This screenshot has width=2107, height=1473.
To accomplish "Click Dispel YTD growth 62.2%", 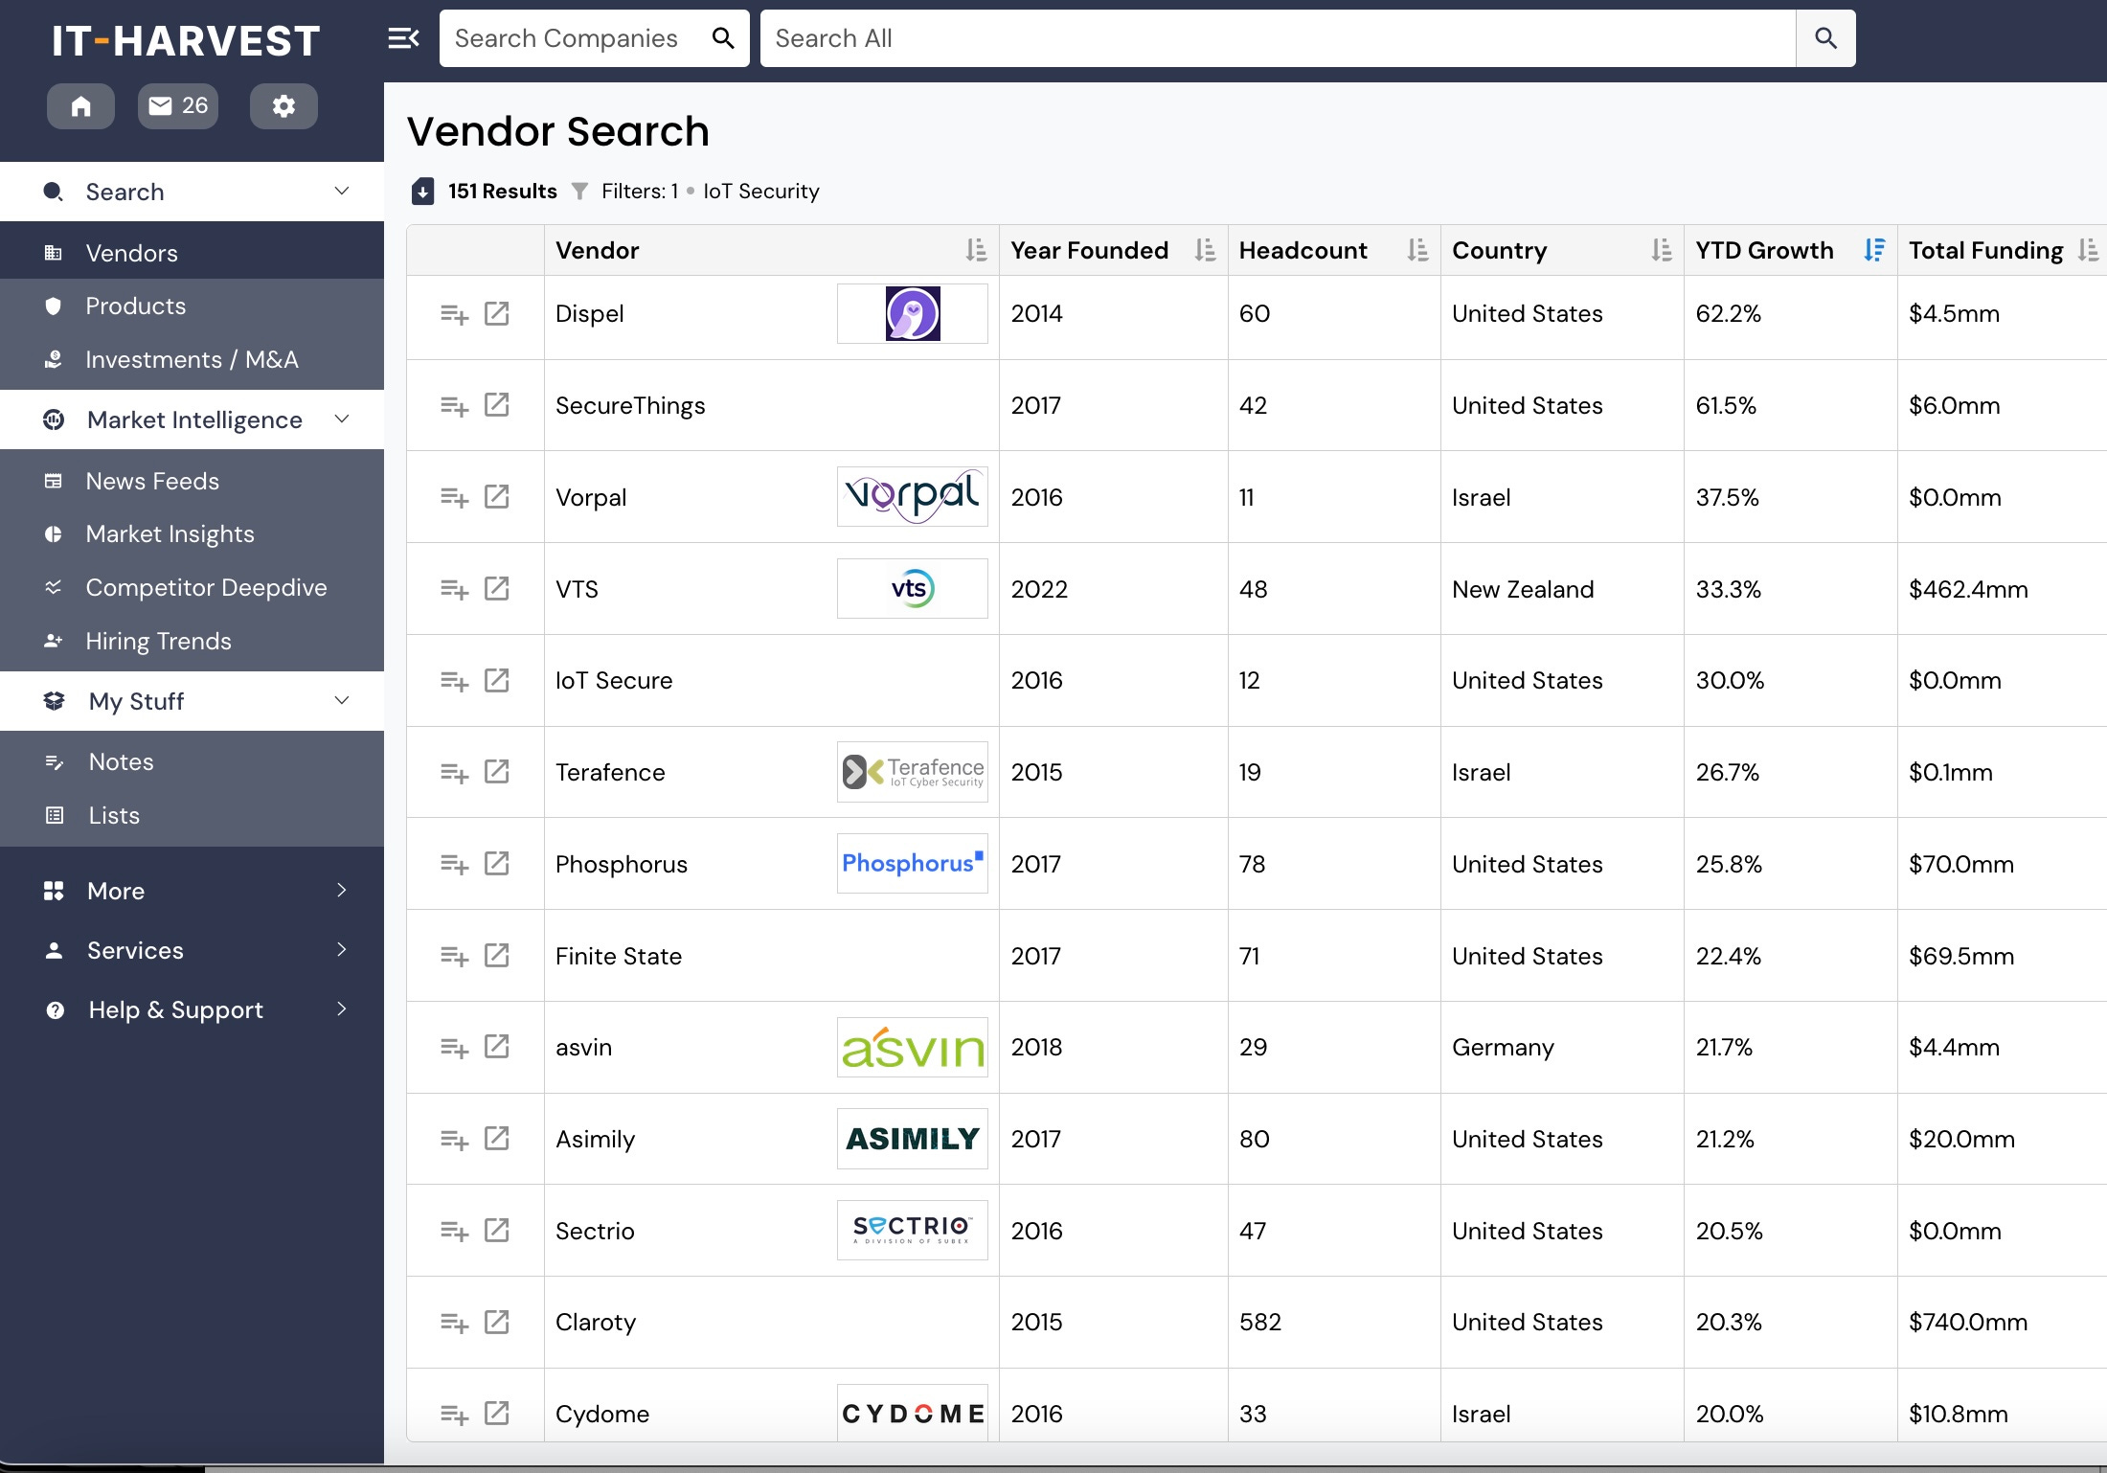I will point(1728,313).
